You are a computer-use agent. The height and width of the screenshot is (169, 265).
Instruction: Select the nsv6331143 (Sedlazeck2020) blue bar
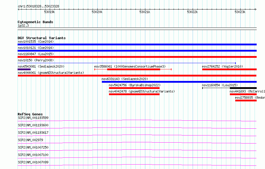point(179,82)
